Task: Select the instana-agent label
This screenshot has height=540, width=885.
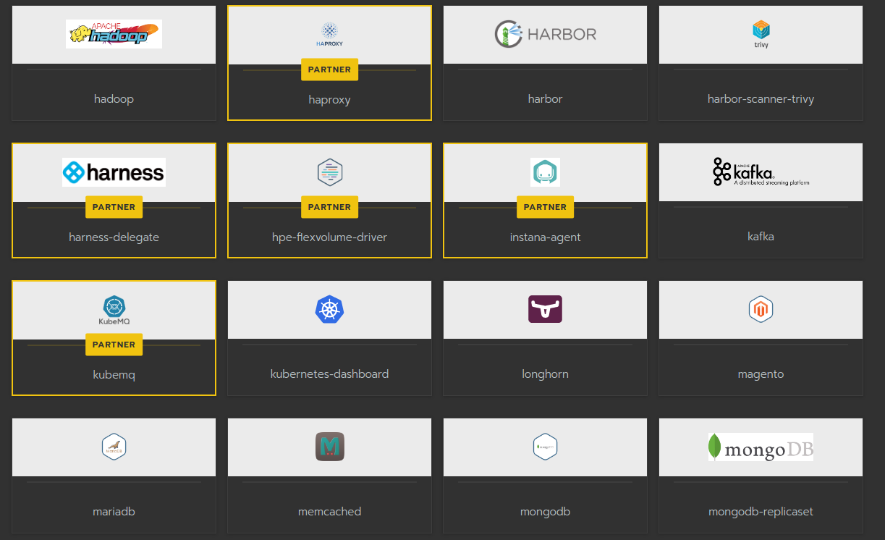Action: tap(545, 237)
